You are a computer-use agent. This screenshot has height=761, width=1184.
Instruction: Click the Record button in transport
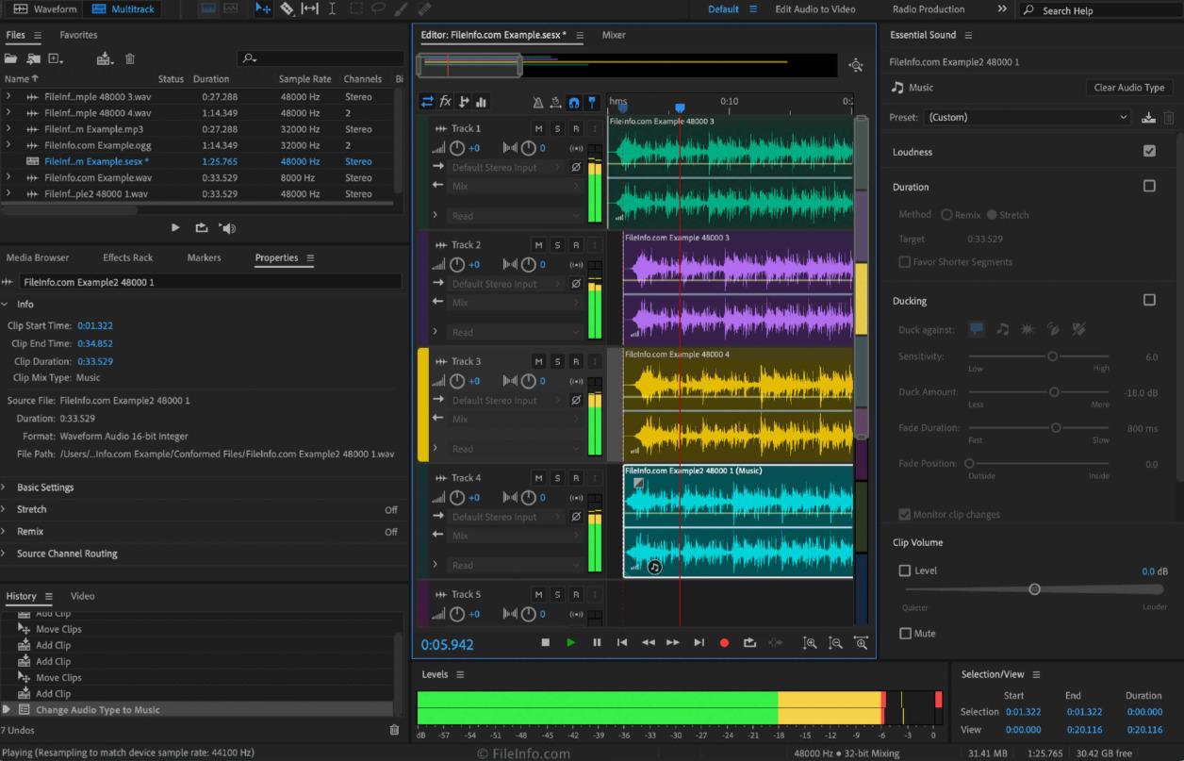[724, 642]
